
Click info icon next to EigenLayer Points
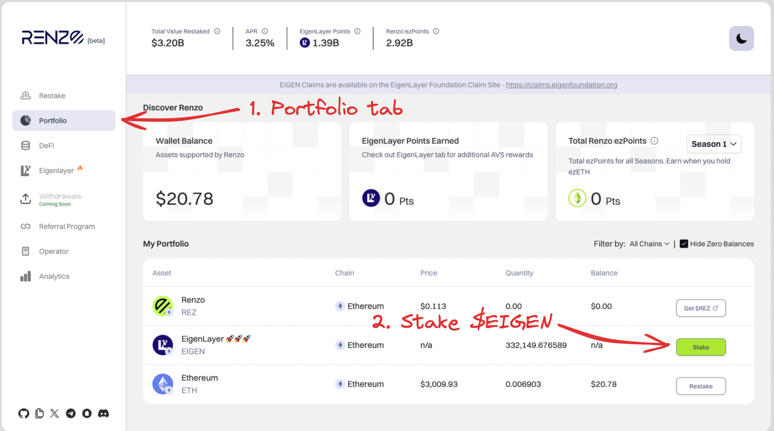pos(357,31)
